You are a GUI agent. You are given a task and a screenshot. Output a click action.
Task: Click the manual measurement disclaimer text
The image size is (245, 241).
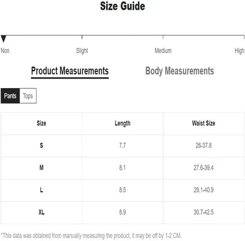(x=91, y=236)
